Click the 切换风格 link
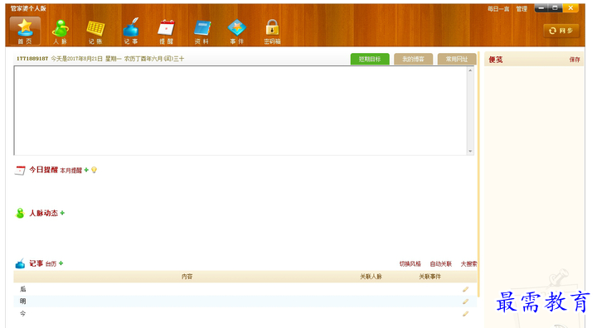The height and width of the screenshot is (328, 597). (x=410, y=263)
